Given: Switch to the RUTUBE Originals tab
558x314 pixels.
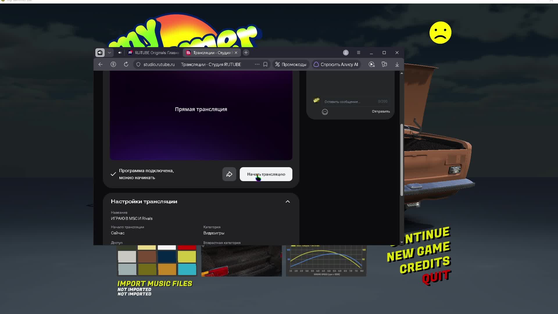Looking at the screenshot, I should 154,53.
